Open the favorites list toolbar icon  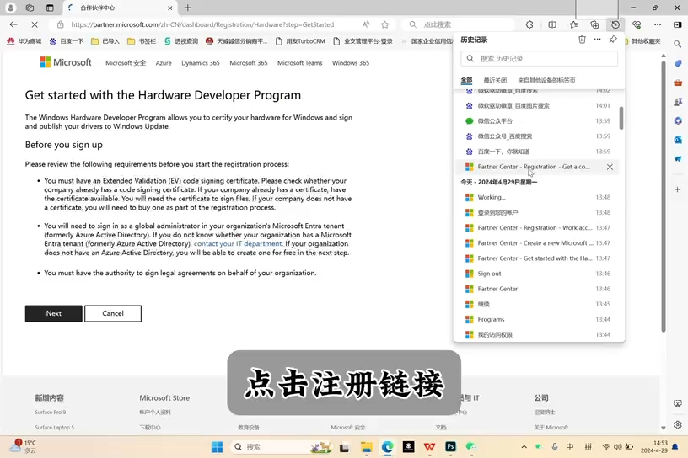tap(573, 24)
